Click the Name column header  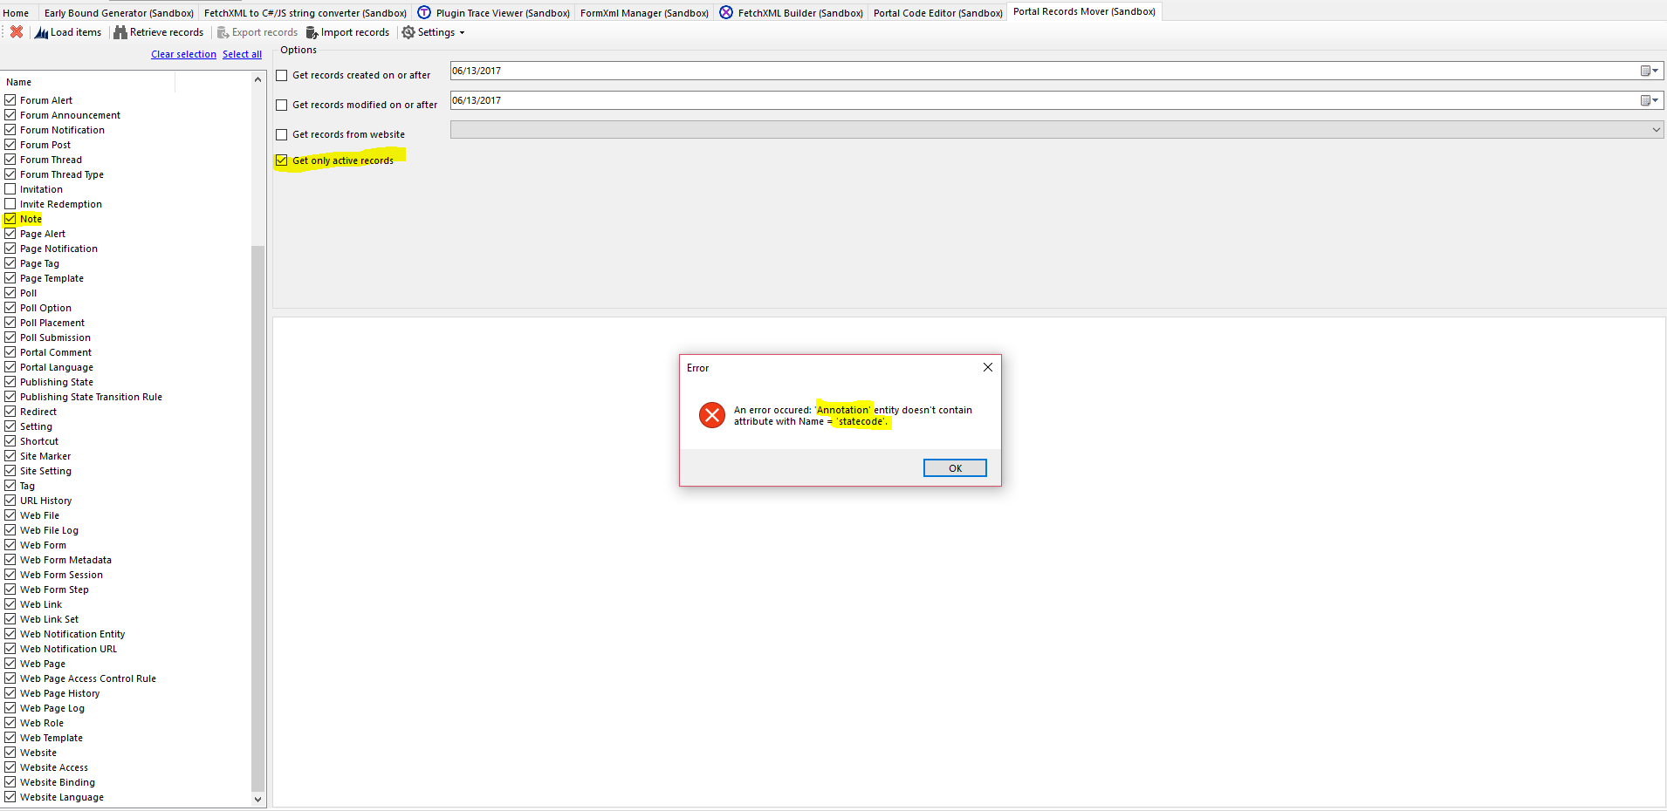tap(87, 82)
